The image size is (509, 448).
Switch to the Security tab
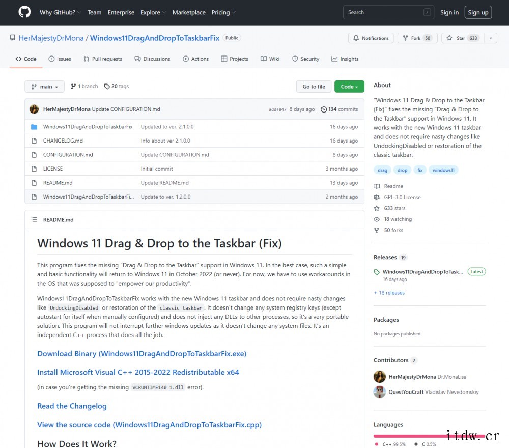(x=305, y=59)
